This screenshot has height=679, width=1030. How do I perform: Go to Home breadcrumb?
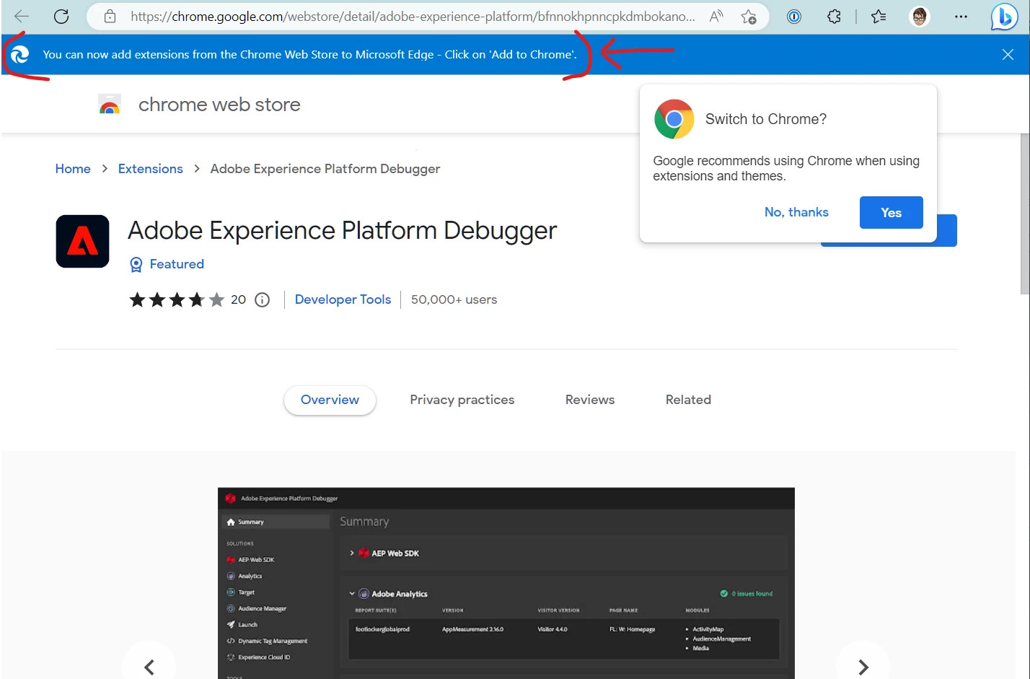[x=73, y=169]
